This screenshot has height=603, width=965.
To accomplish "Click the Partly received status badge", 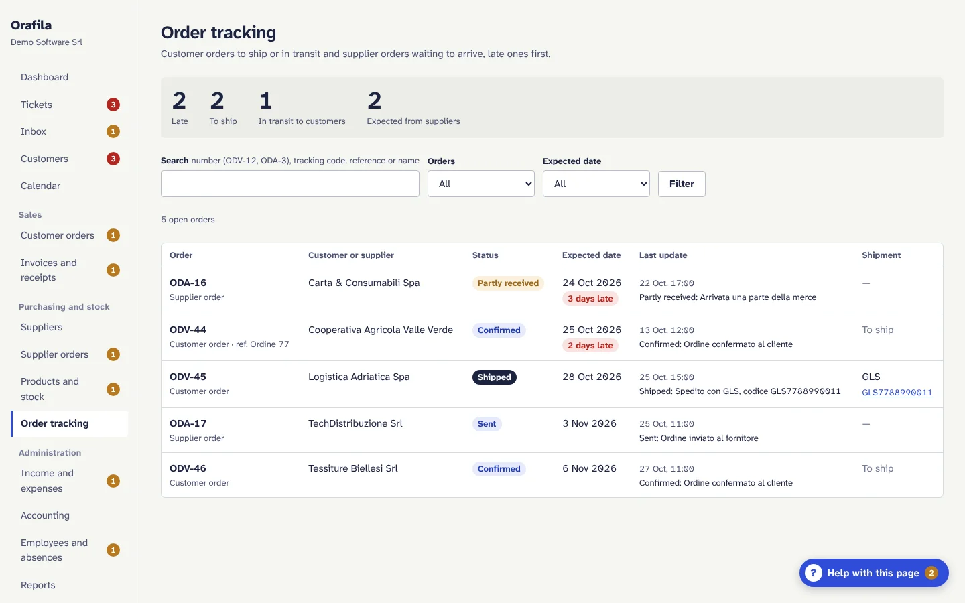I will click(x=508, y=283).
